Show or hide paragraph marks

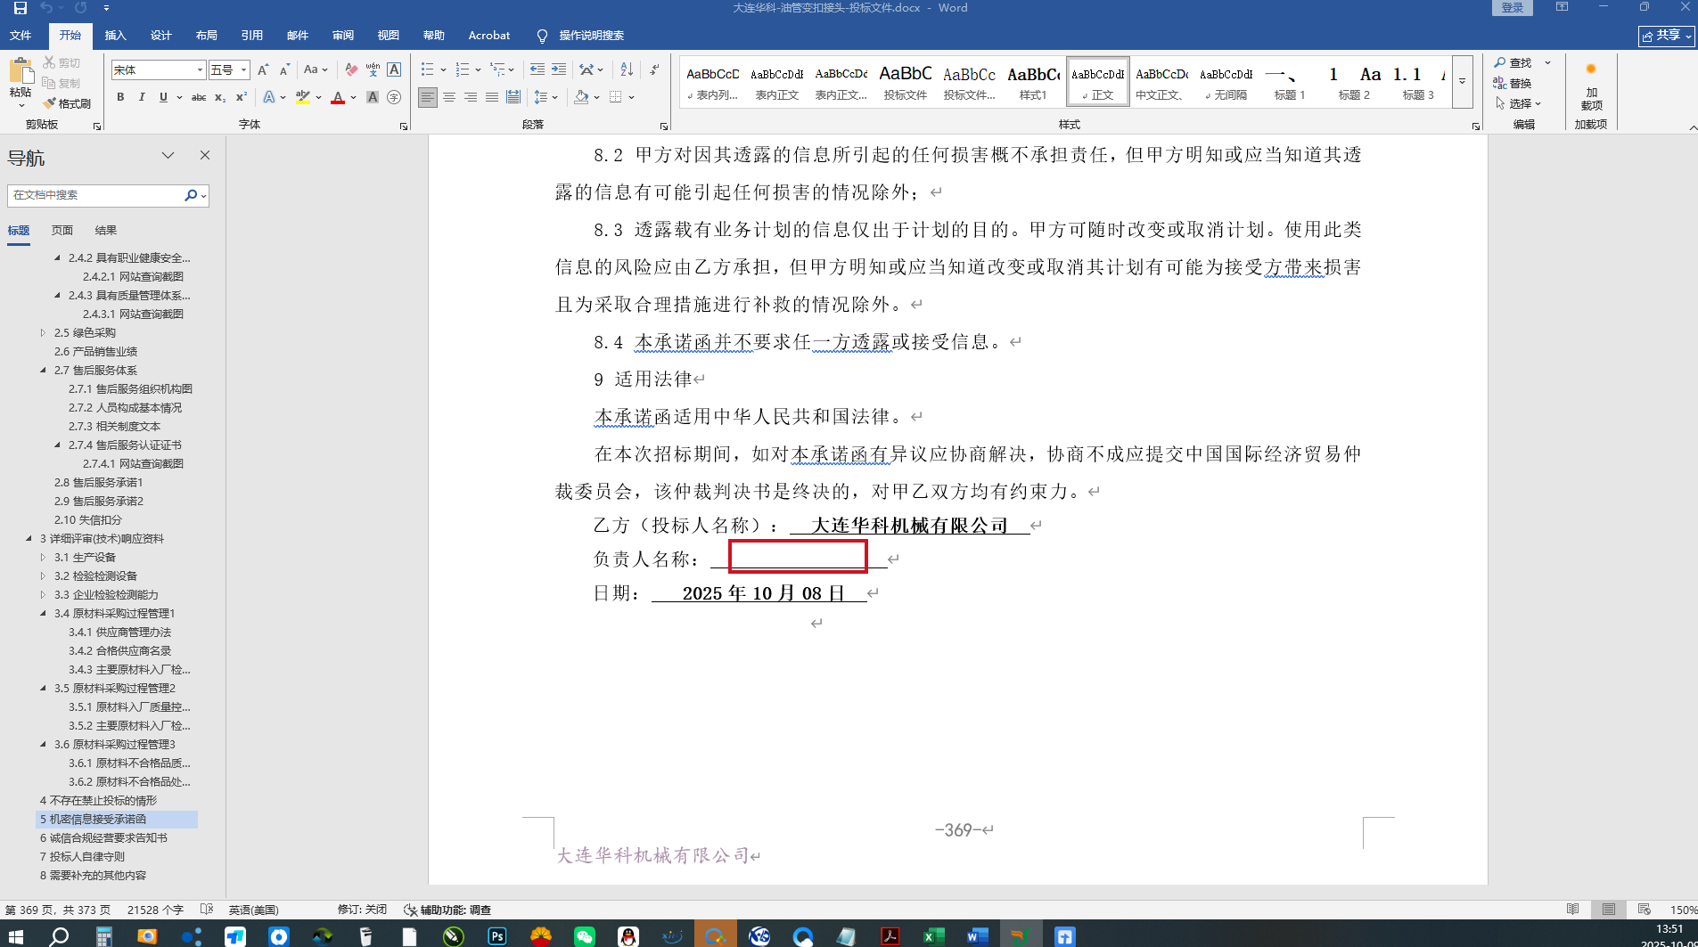click(x=655, y=69)
